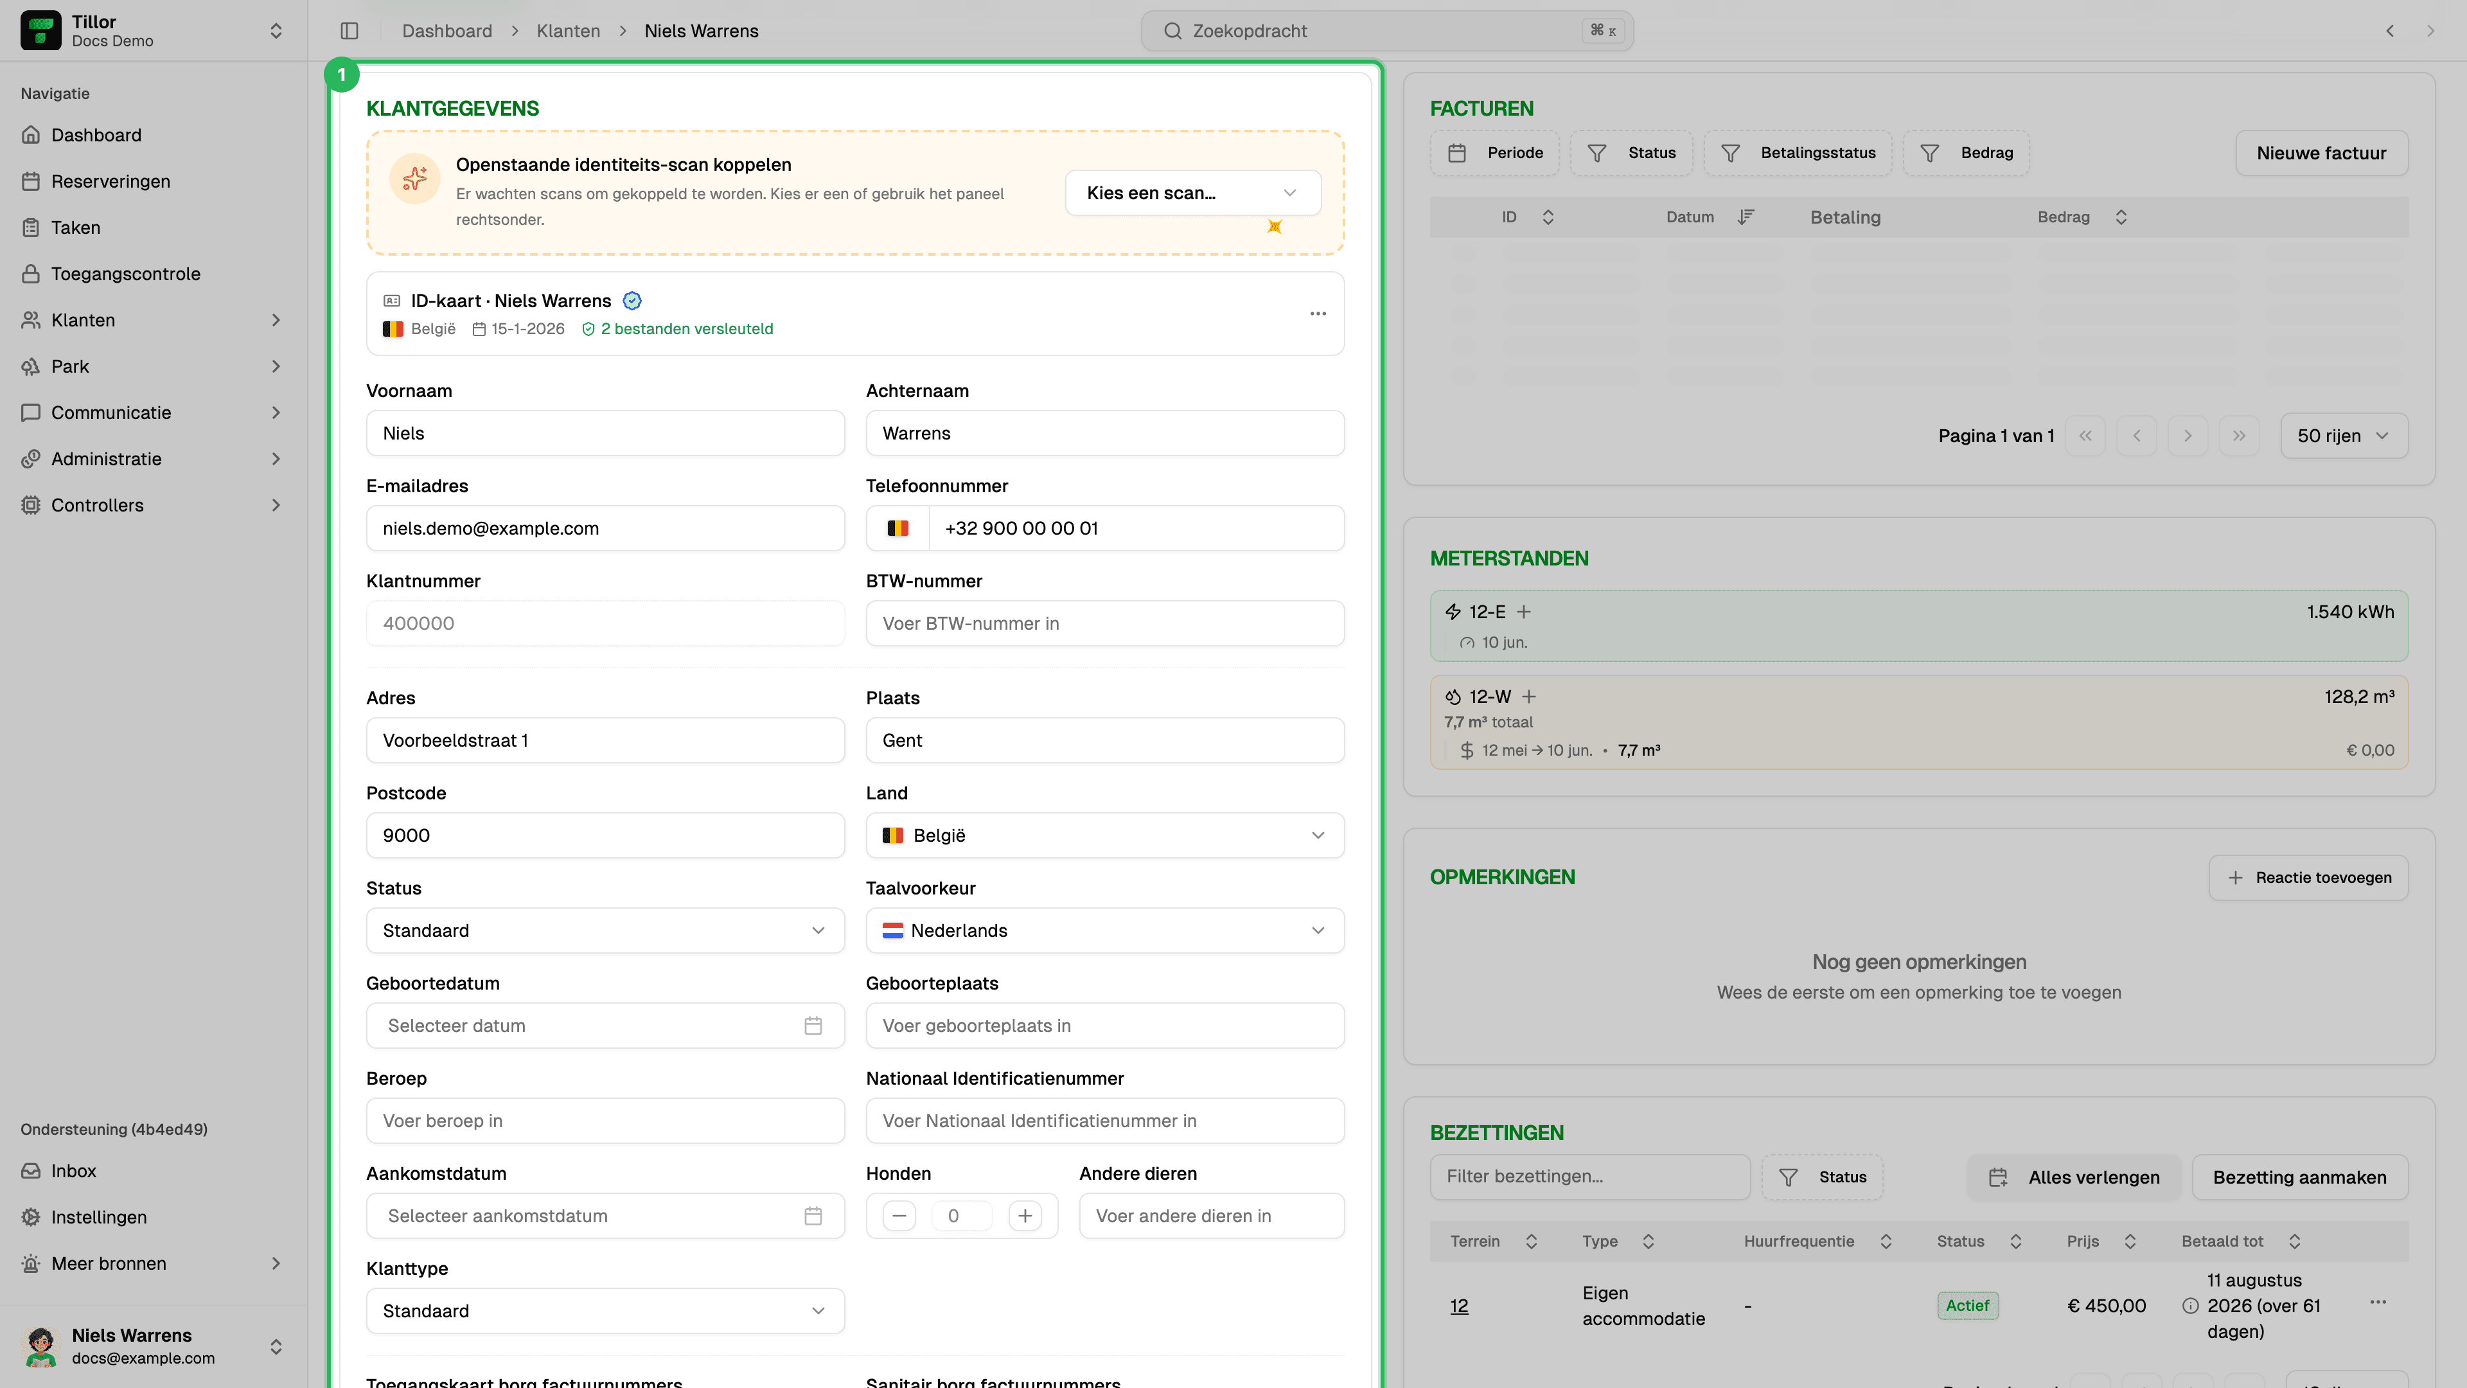
Task: Open row actions for bezetting 12
Action: pyautogui.click(x=2378, y=1302)
